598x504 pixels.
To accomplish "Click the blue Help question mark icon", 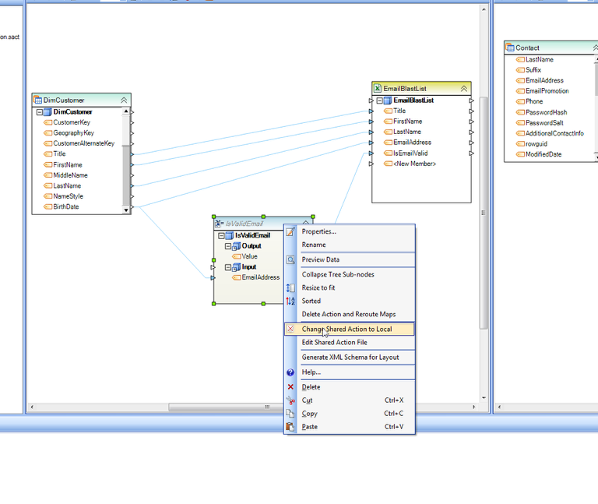I will pyautogui.click(x=290, y=372).
